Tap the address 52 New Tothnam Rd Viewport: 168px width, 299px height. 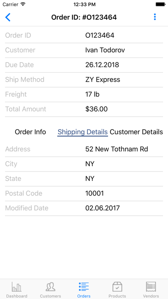117,149
